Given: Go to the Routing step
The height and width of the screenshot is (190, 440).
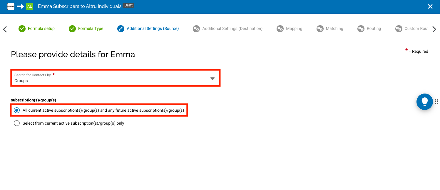Looking at the screenshot, I should (x=374, y=29).
